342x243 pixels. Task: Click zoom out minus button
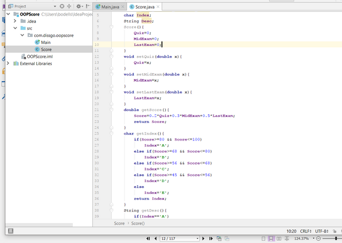(318, 239)
